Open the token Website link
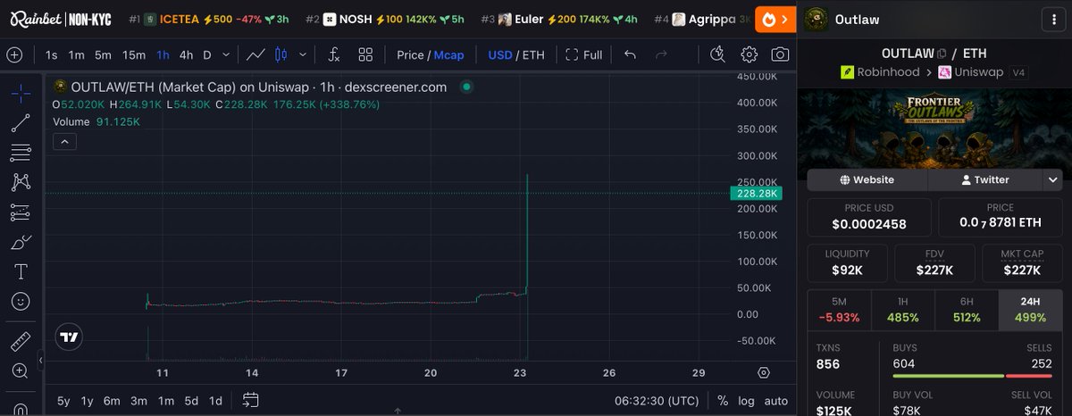The height and width of the screenshot is (416, 1072). pos(867,179)
